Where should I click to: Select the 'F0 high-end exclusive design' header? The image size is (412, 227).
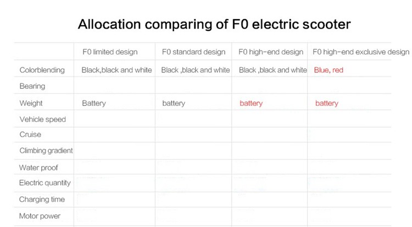pos(361,52)
